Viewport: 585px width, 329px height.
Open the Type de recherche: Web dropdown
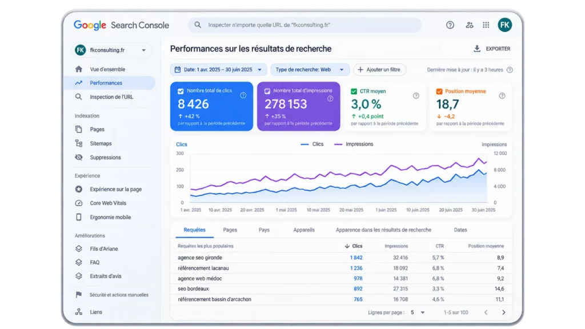310,70
